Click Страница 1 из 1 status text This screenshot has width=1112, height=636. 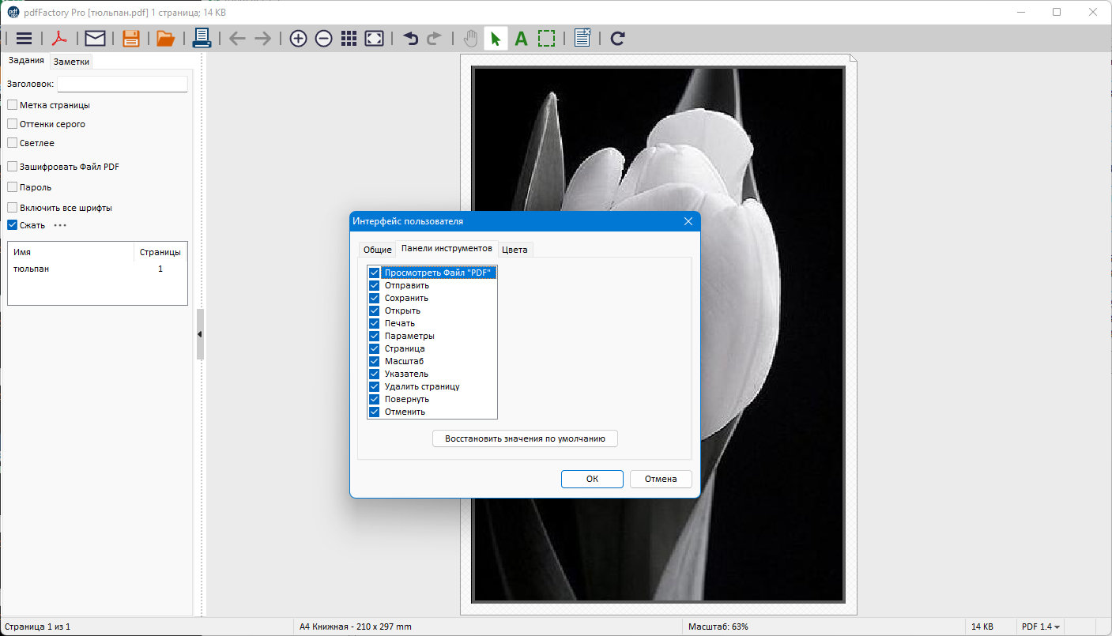click(x=37, y=627)
